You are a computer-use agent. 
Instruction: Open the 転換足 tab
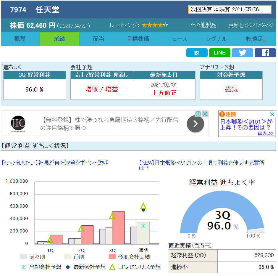256,39
